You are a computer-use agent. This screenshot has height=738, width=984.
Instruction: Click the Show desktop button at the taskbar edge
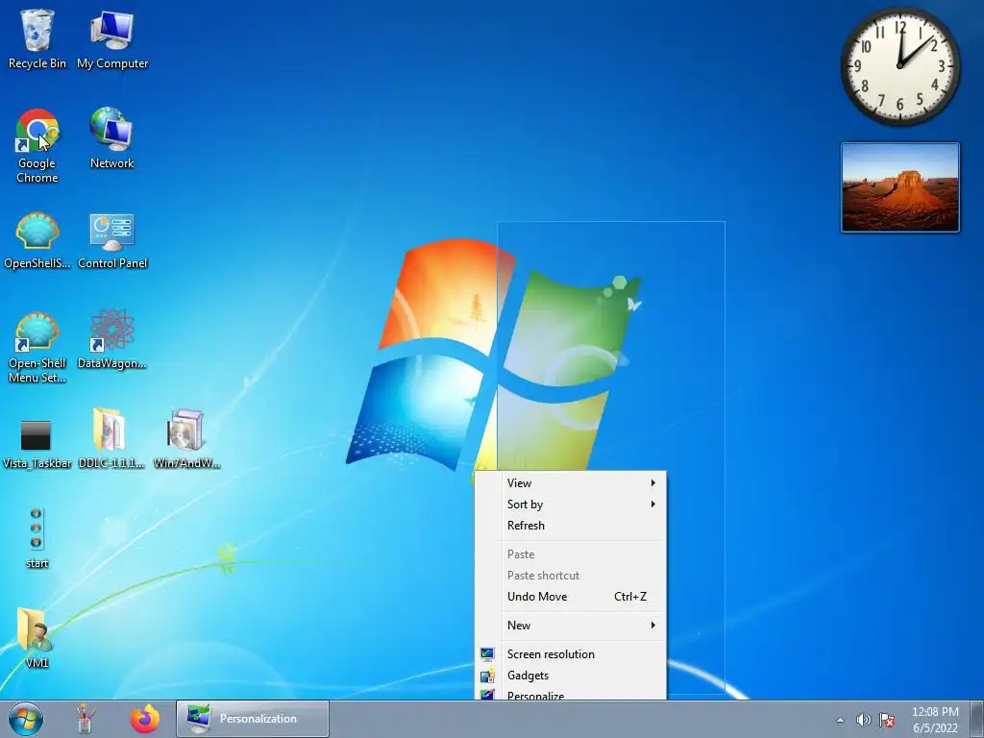click(x=977, y=719)
